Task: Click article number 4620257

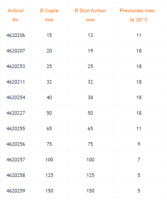Action: (16, 160)
